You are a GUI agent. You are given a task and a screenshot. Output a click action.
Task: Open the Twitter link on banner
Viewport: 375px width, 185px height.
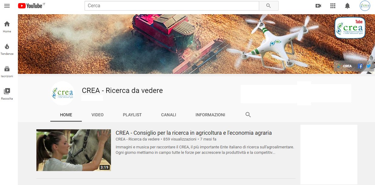368,66
